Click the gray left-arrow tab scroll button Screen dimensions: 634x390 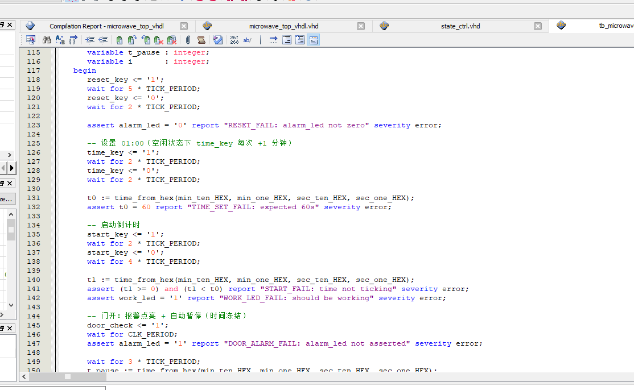coord(3,168)
